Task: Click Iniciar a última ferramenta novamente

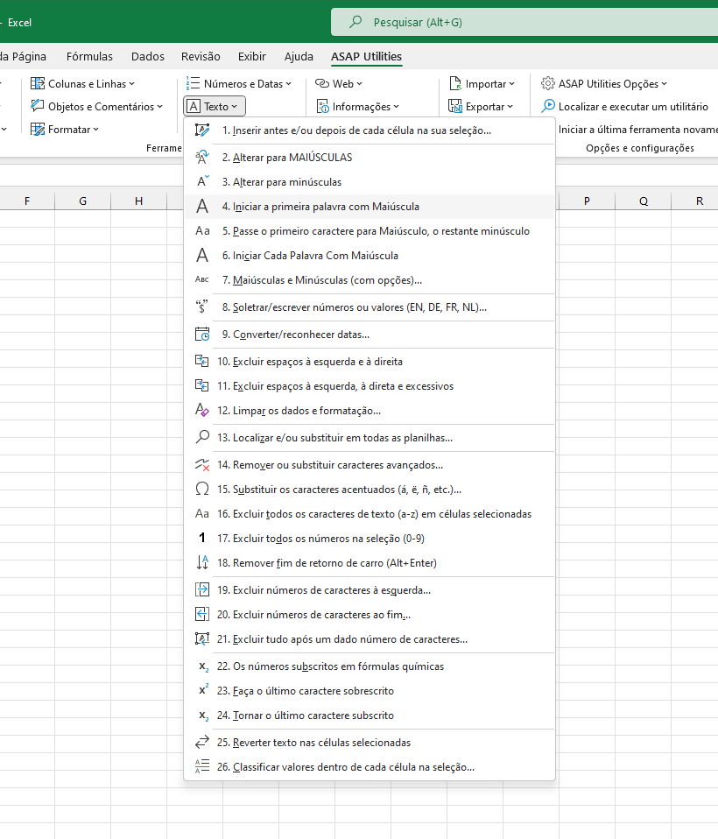Action: (637, 129)
